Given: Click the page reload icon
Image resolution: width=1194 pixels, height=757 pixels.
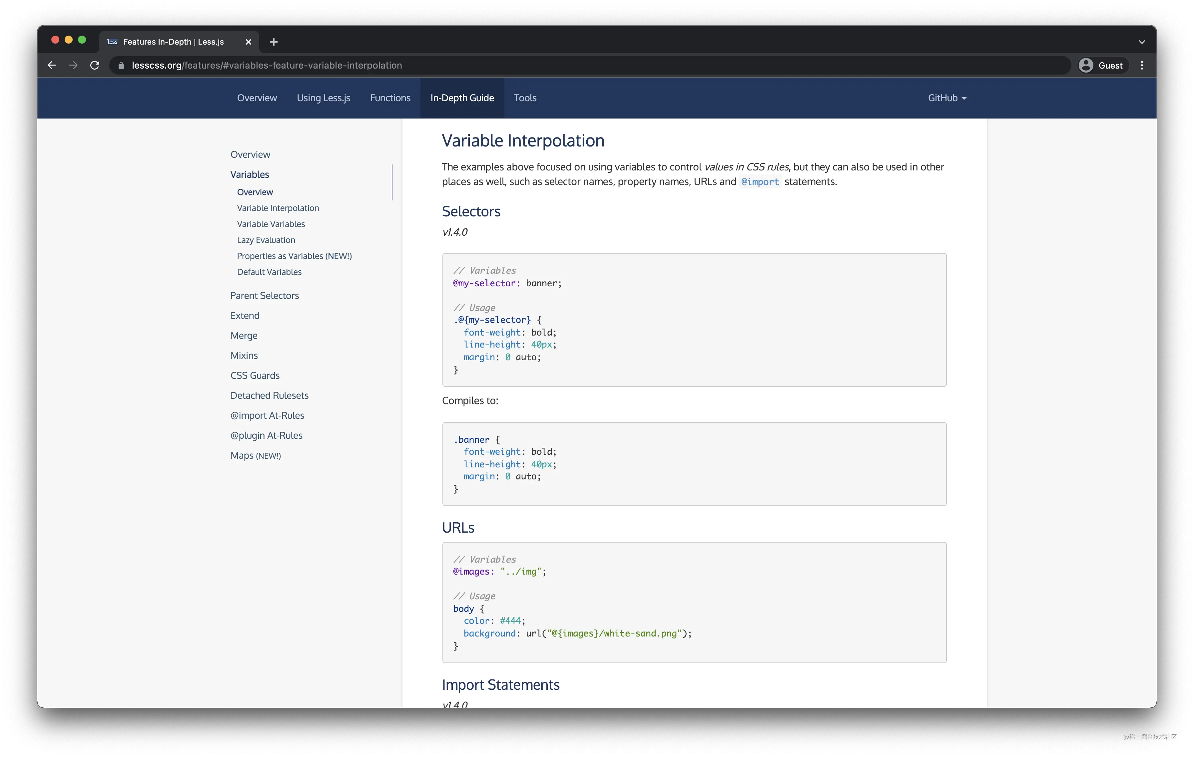Looking at the screenshot, I should point(95,65).
